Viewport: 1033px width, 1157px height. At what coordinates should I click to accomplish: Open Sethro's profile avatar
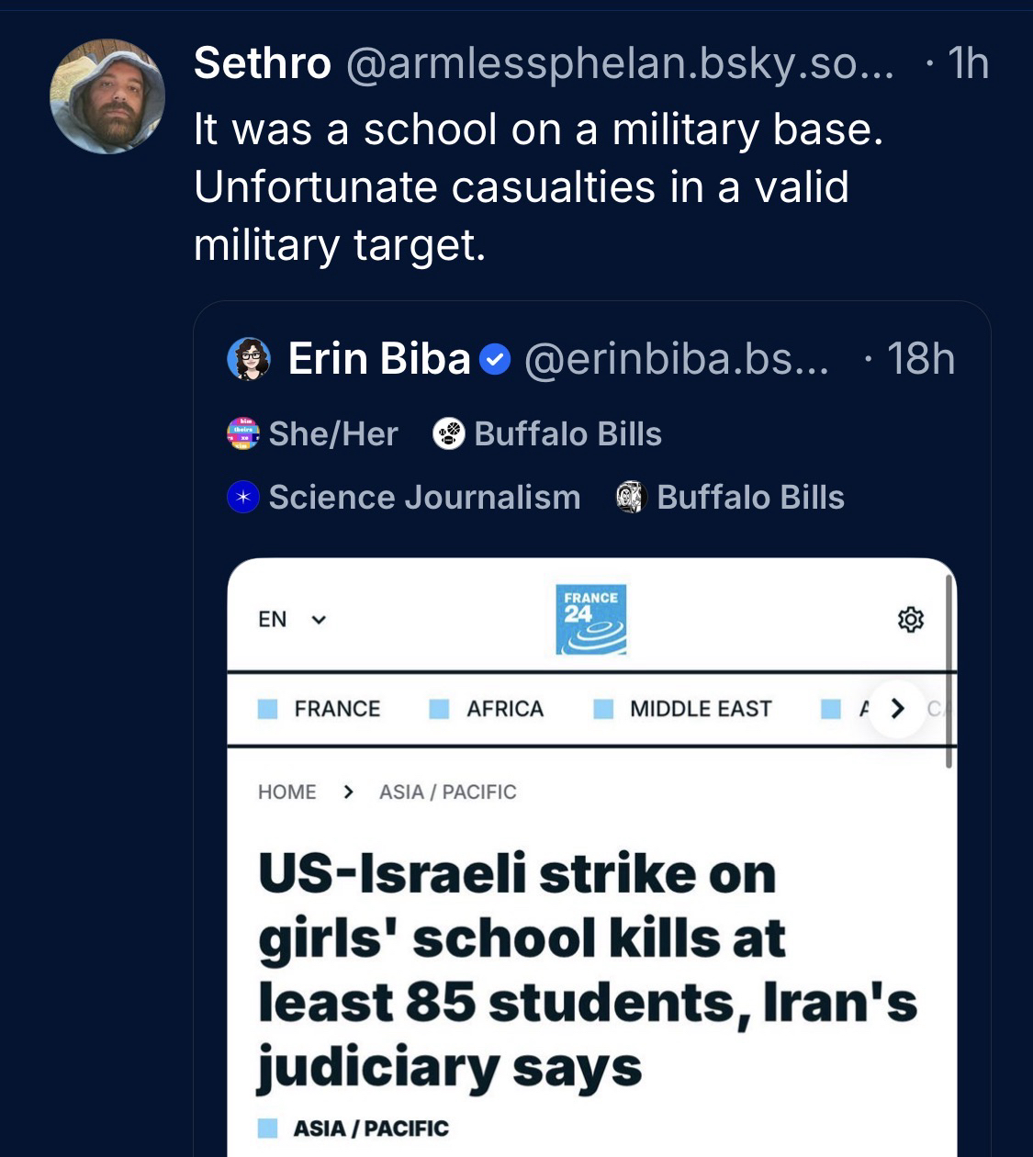click(107, 96)
